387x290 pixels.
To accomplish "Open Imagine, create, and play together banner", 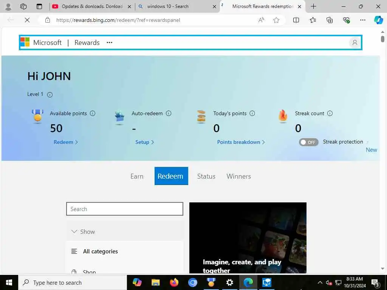I will [248, 238].
